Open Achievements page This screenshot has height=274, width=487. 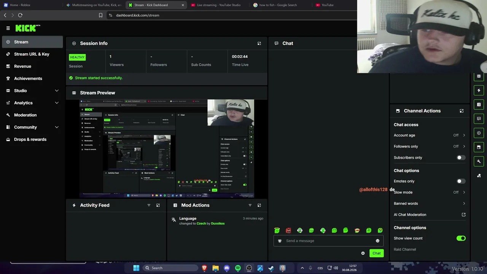click(32, 78)
